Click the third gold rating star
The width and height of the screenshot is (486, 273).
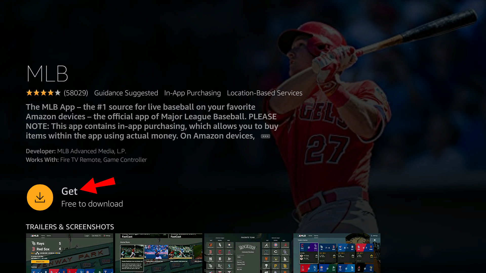click(44, 93)
